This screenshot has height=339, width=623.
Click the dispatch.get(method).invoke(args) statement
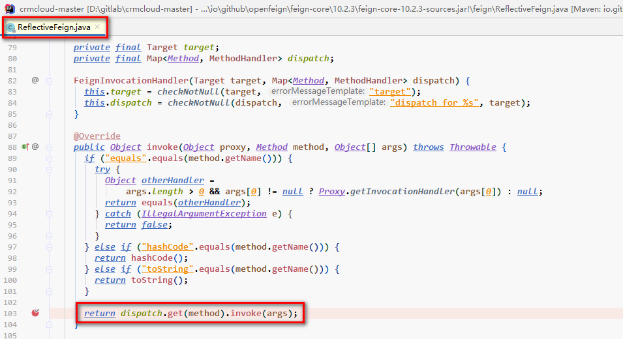click(190, 313)
